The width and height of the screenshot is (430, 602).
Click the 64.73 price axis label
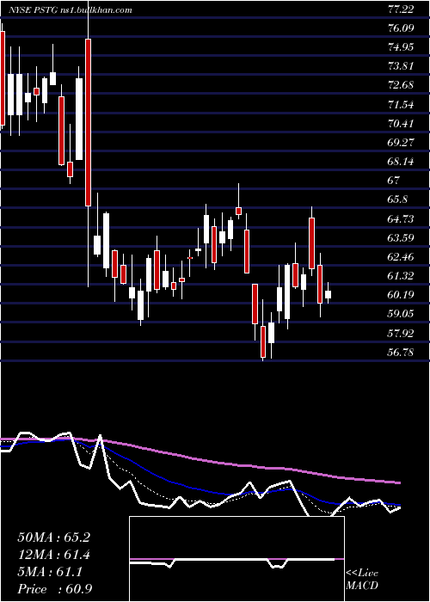[x=401, y=218]
